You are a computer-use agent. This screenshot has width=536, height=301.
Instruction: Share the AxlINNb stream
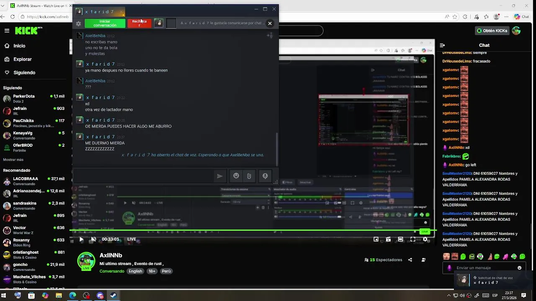(410, 260)
